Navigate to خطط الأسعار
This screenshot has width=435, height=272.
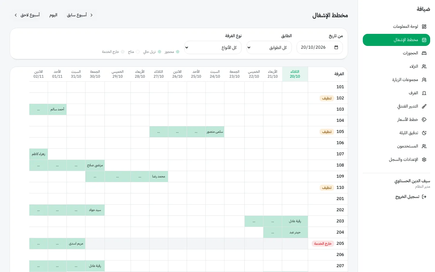[396, 120]
